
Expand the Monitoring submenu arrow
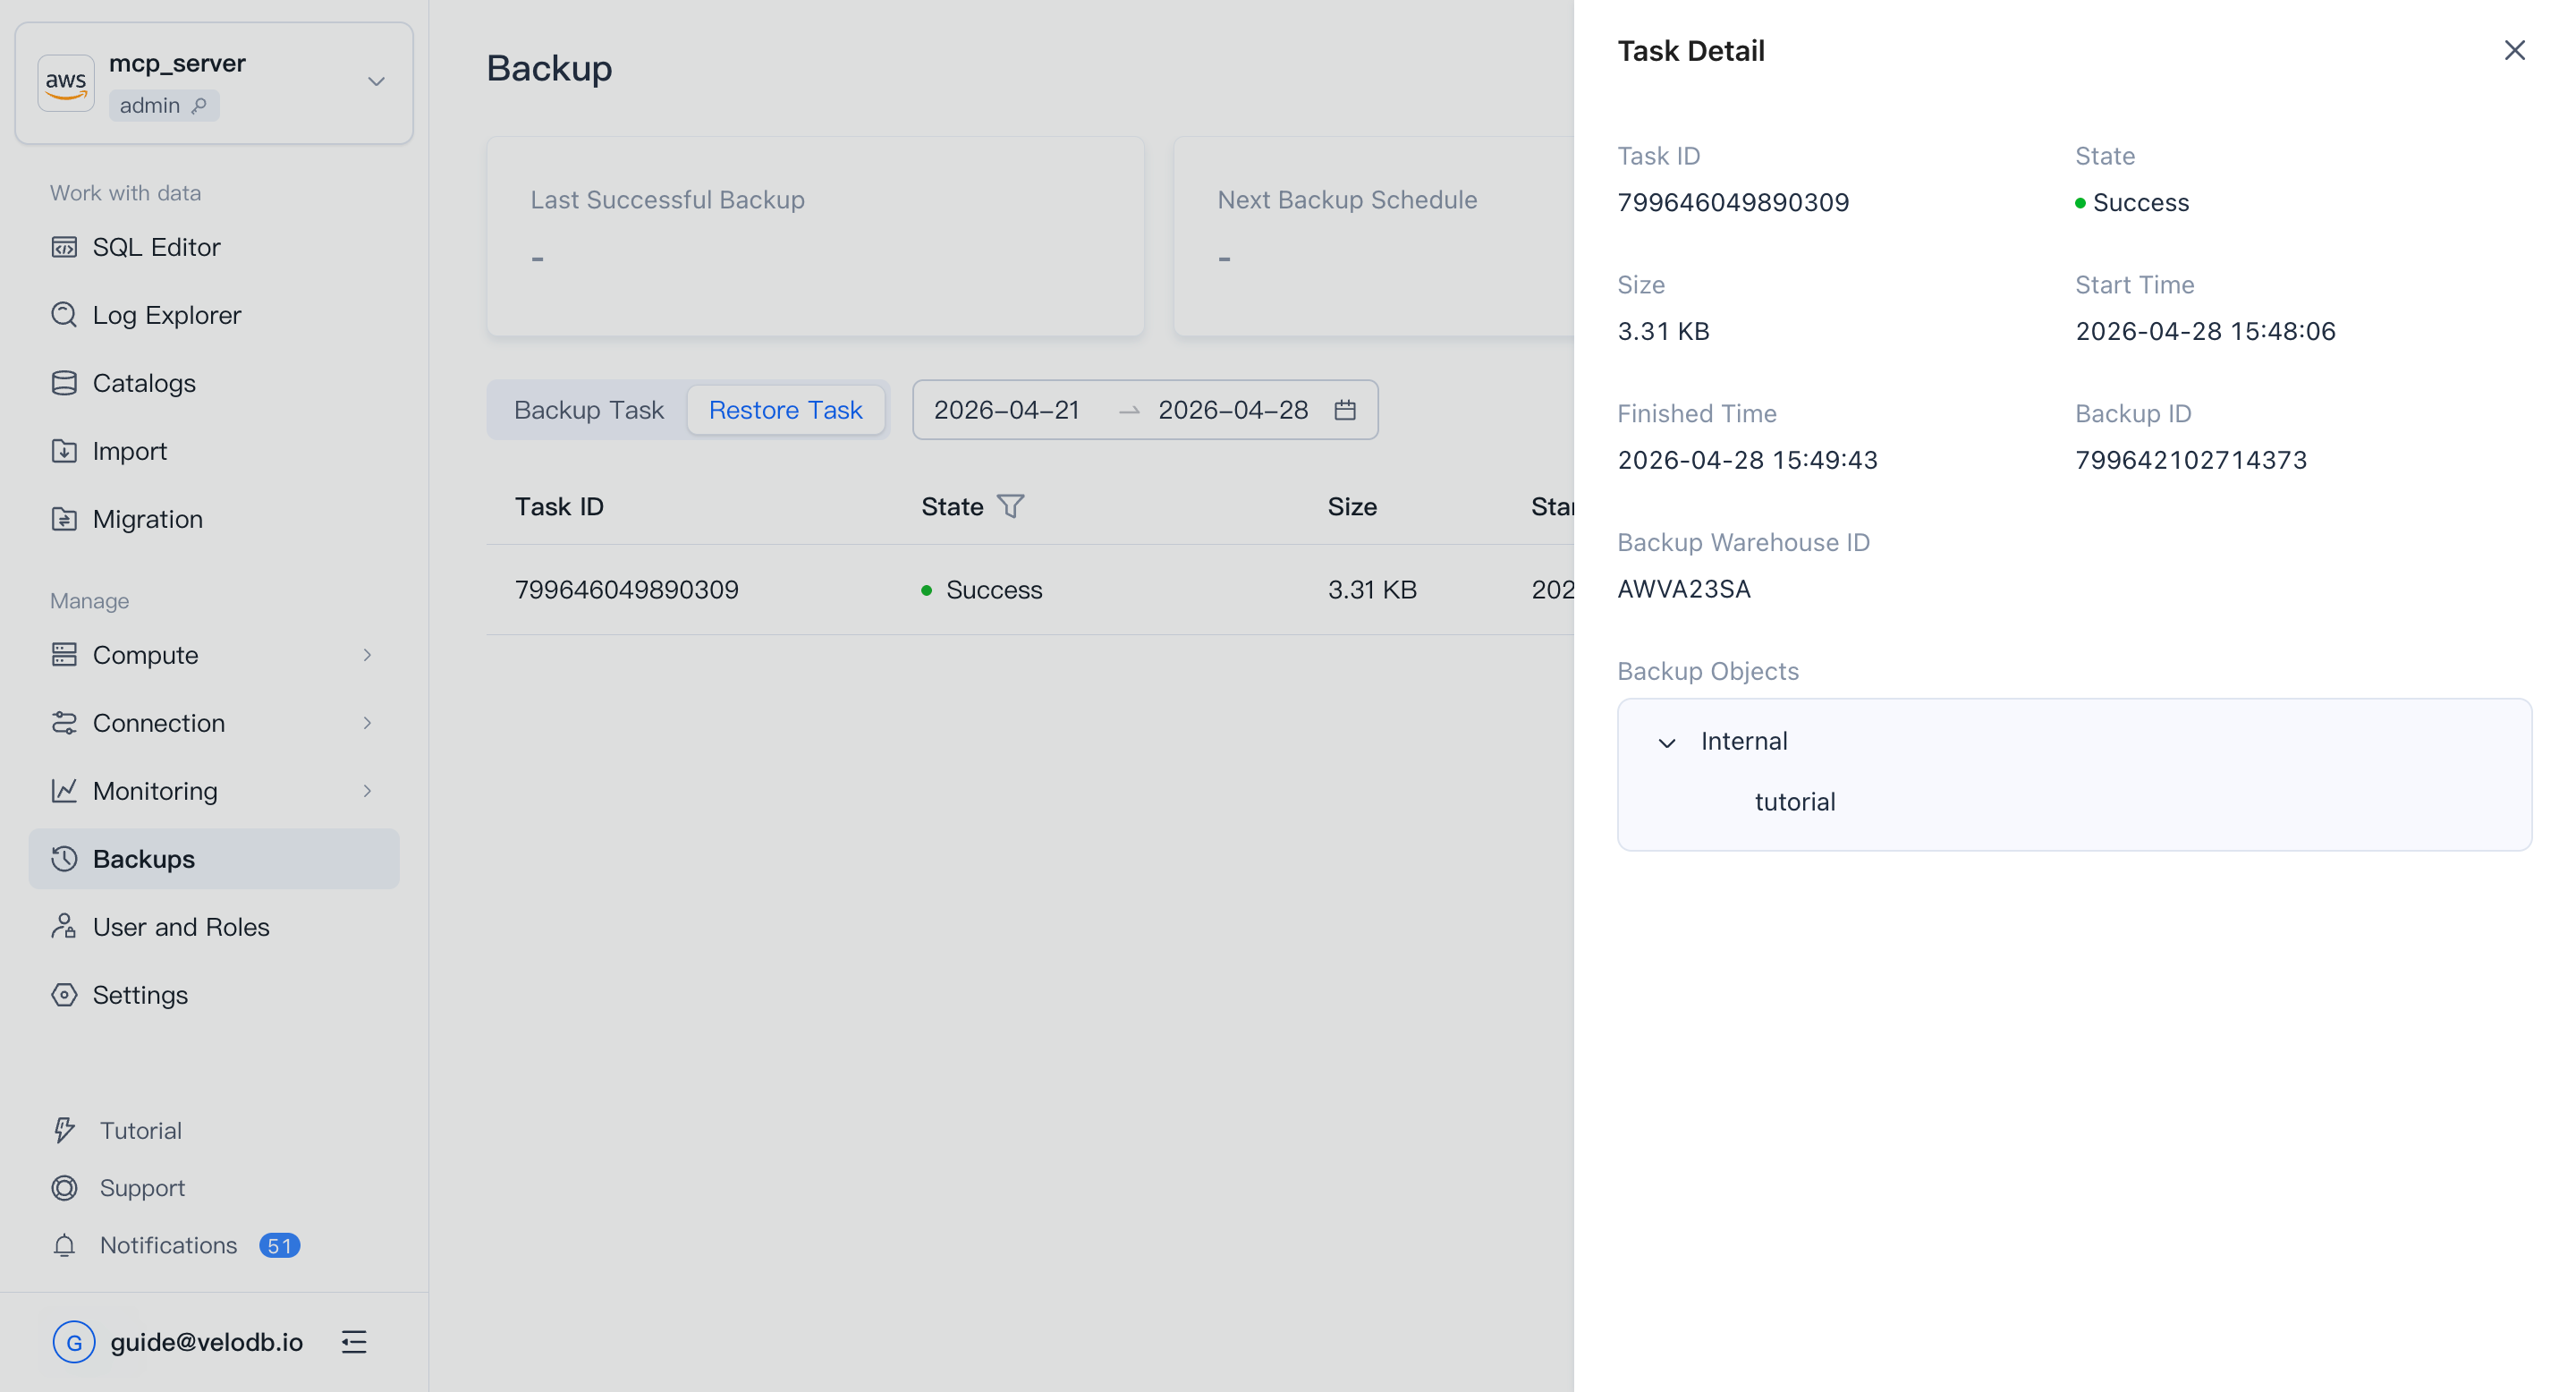pyautogui.click(x=367, y=791)
